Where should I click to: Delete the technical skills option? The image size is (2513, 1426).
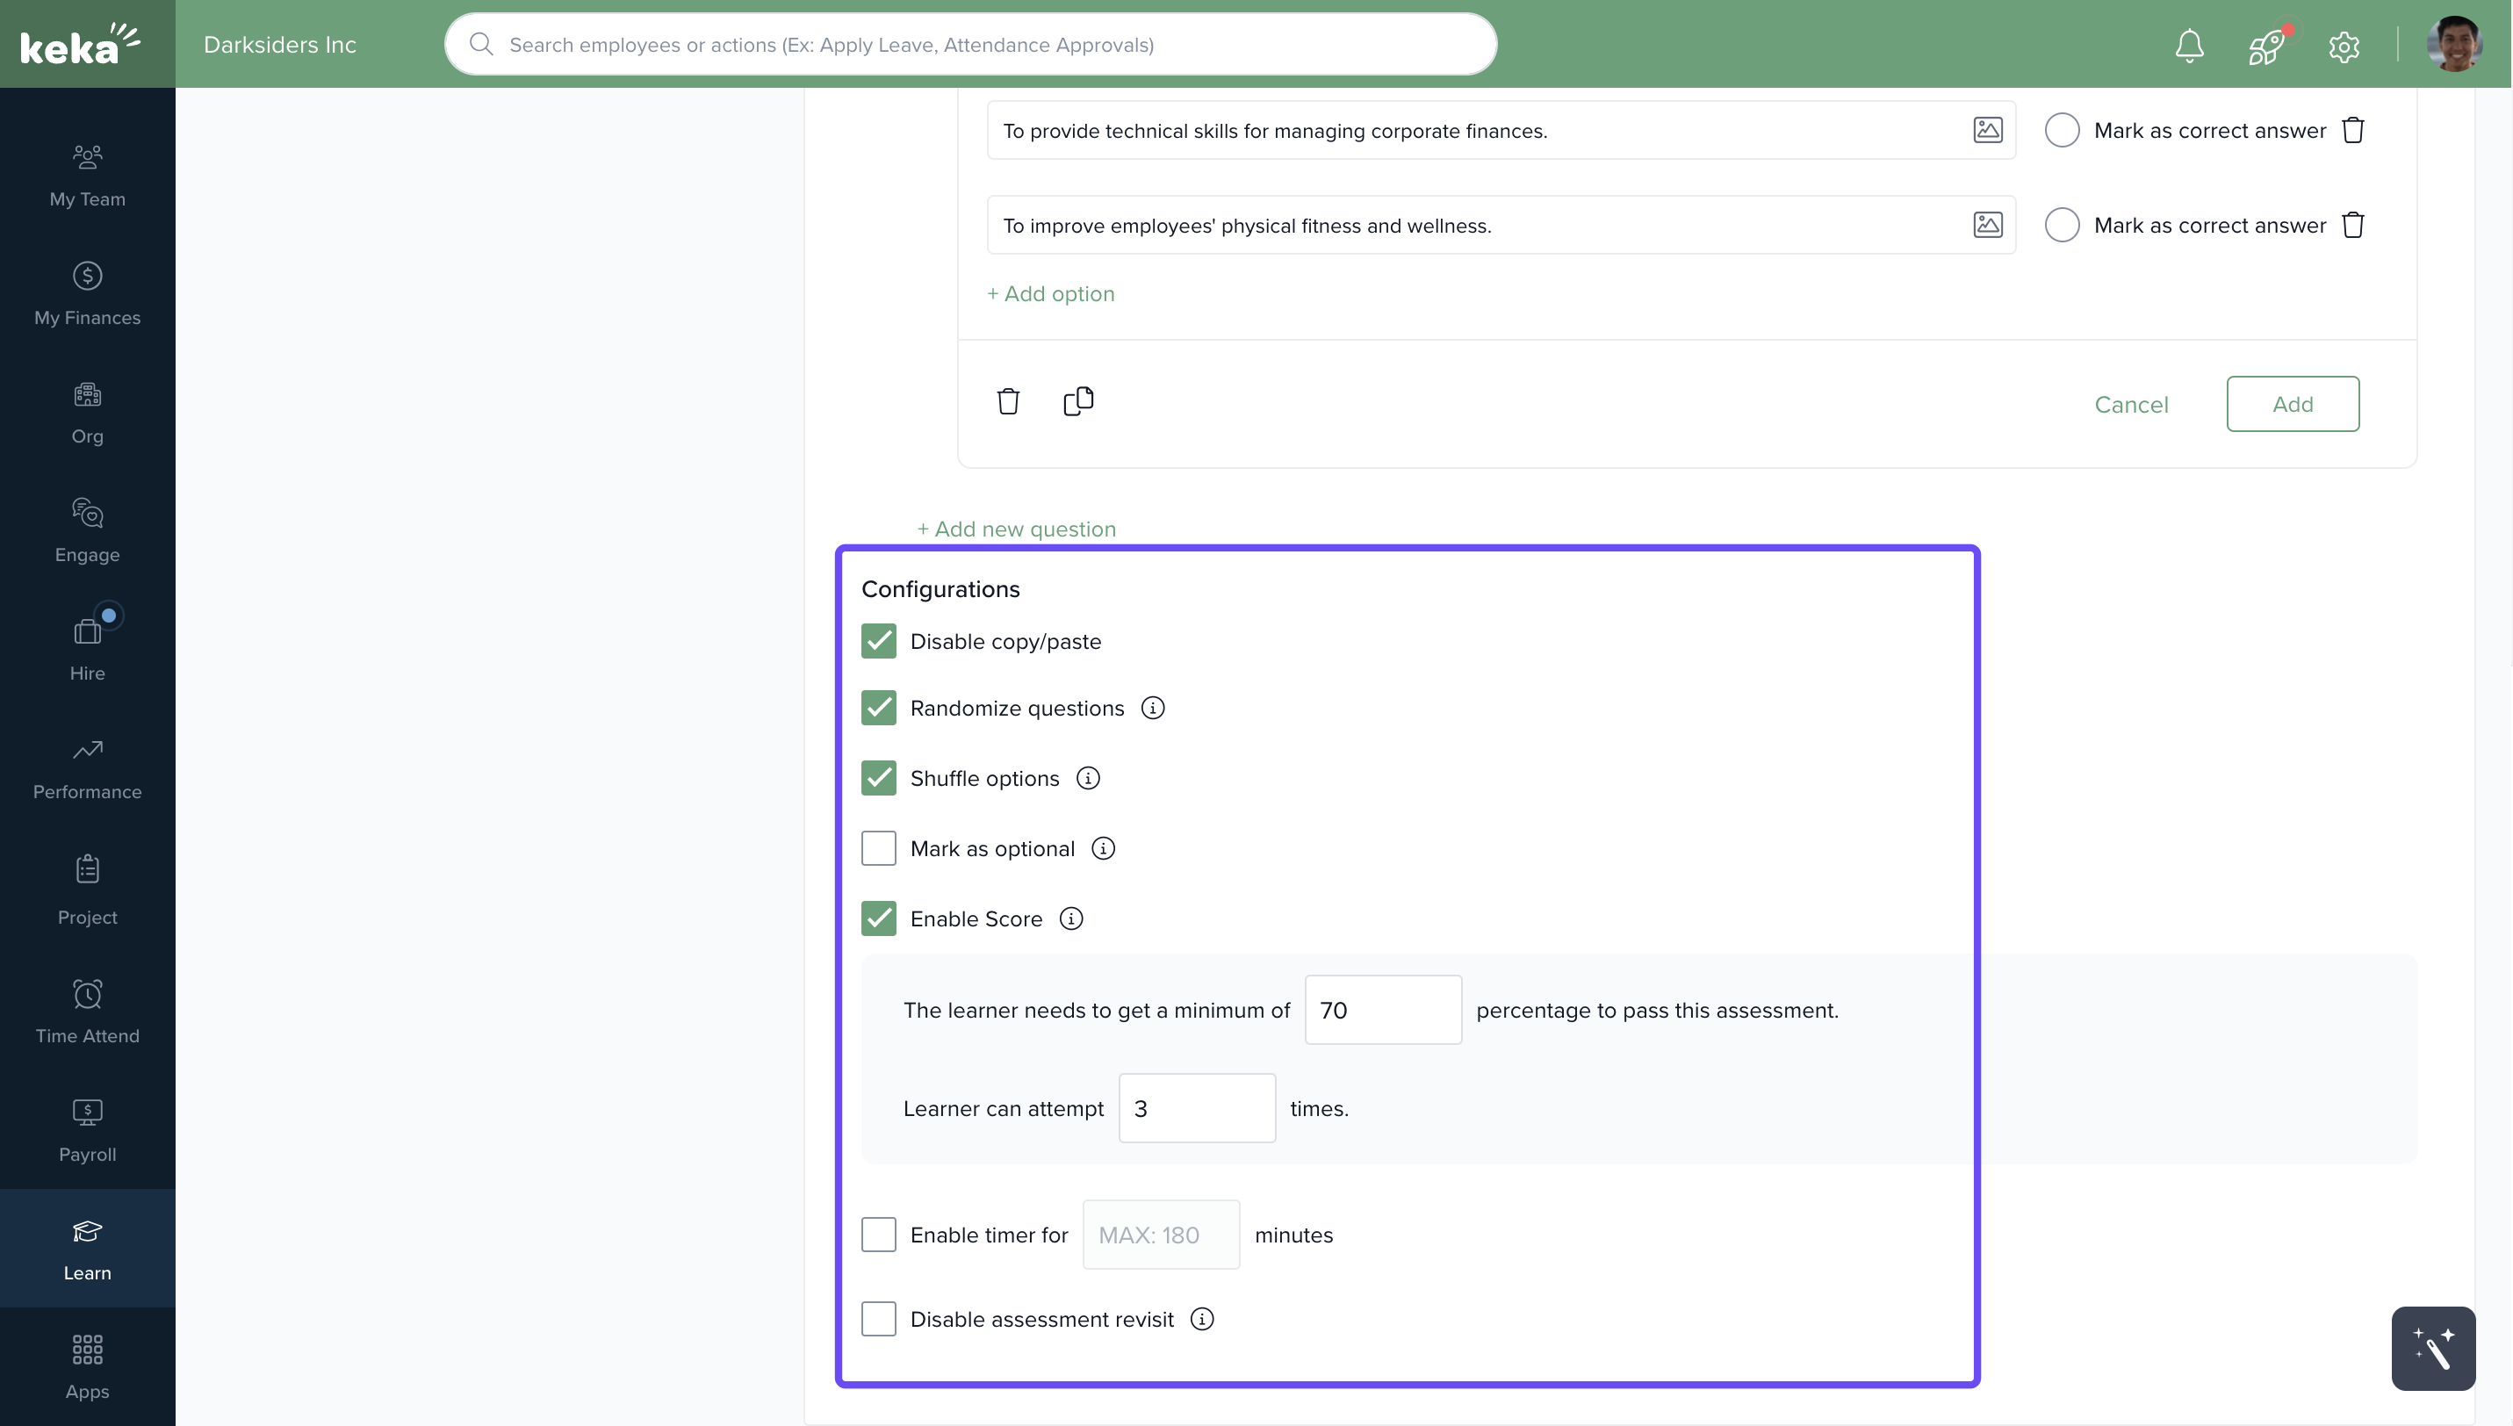[x=2353, y=130]
